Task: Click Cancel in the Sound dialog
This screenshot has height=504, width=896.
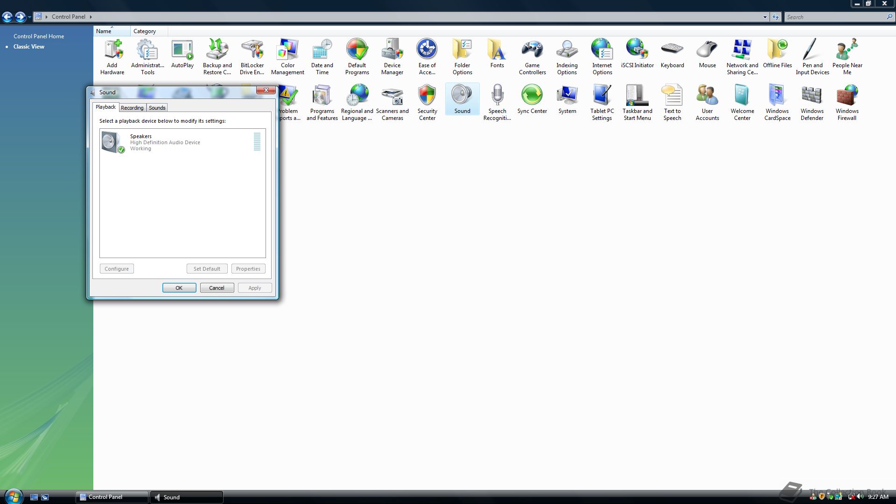Action: pyautogui.click(x=217, y=288)
